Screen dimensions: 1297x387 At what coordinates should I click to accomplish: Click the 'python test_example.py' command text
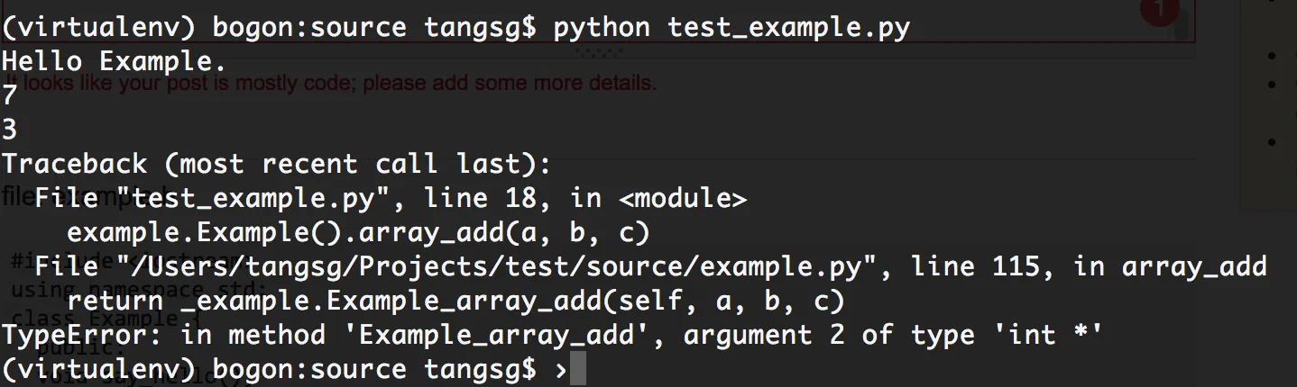[731, 28]
